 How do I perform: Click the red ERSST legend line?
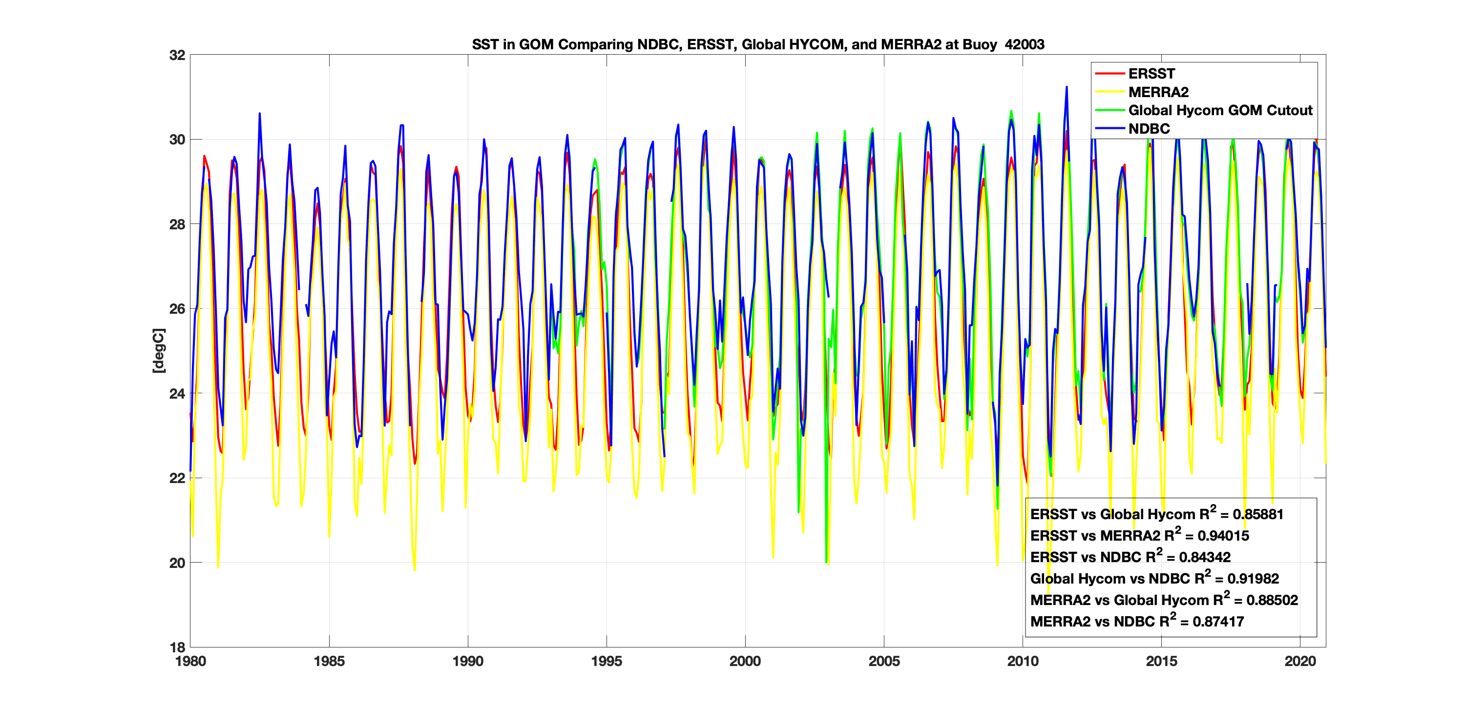coord(1109,74)
